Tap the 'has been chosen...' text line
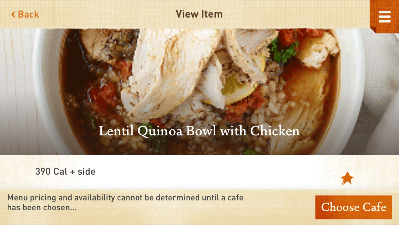This screenshot has height=225, width=399. click(42, 208)
